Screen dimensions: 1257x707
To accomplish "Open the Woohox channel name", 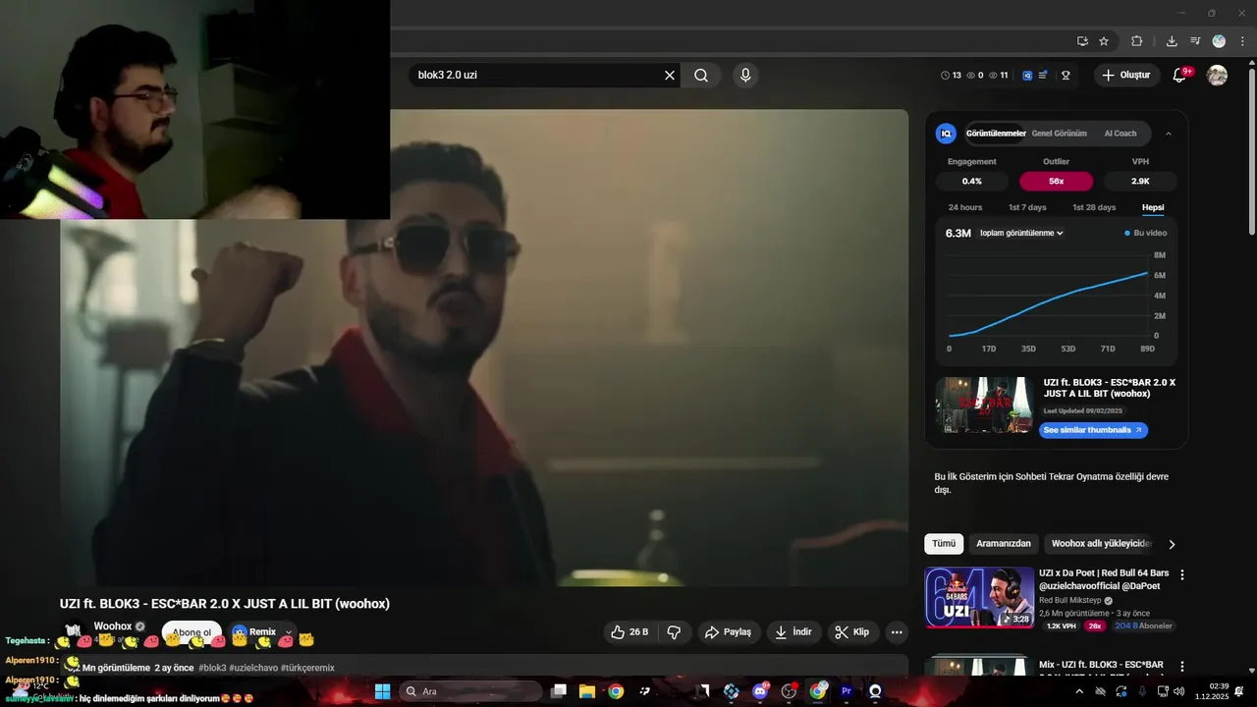I will (x=113, y=626).
